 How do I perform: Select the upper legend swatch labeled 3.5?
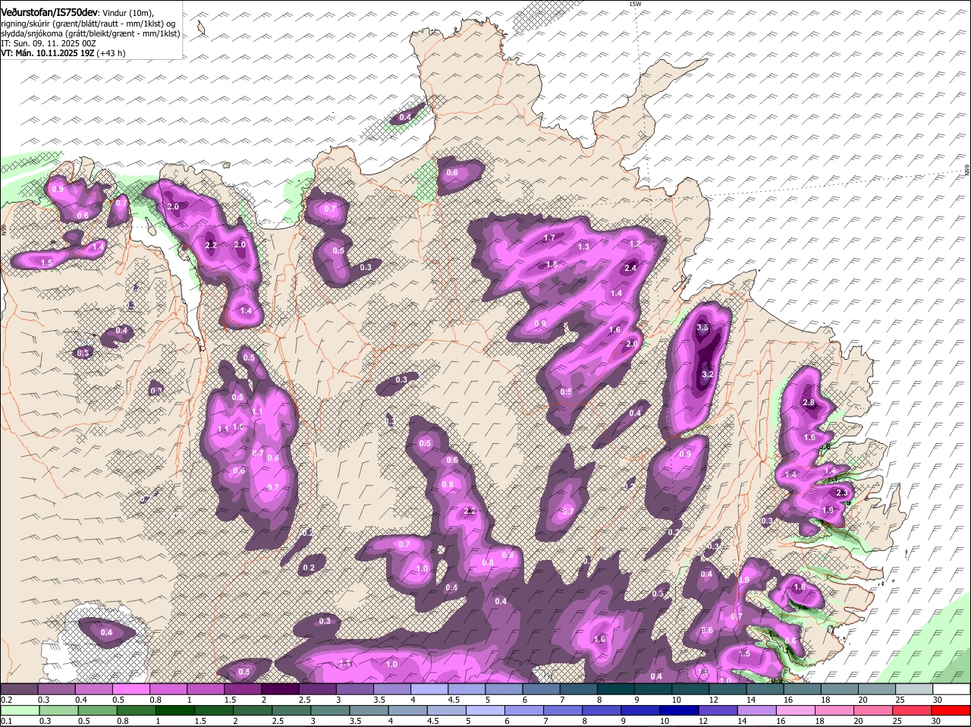point(392,689)
